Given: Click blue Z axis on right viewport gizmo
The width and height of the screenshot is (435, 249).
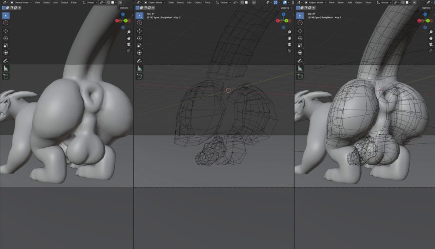Looking at the screenshot, I should click(425, 14).
